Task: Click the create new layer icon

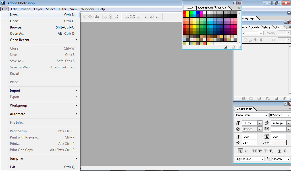Action: pos(276,98)
